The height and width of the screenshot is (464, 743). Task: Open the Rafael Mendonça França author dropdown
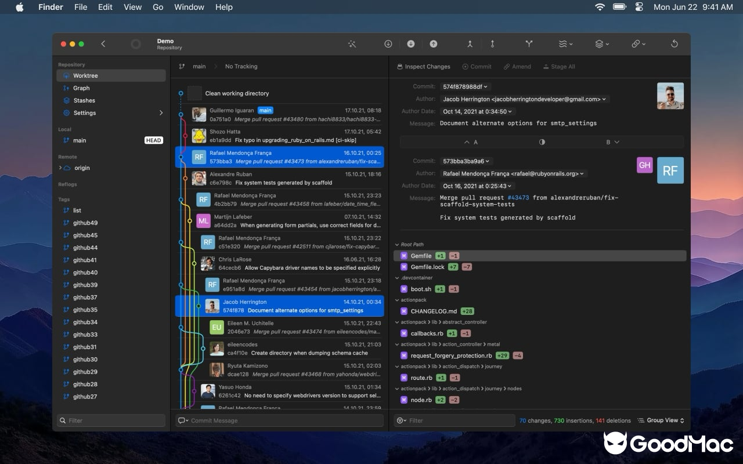(514, 173)
